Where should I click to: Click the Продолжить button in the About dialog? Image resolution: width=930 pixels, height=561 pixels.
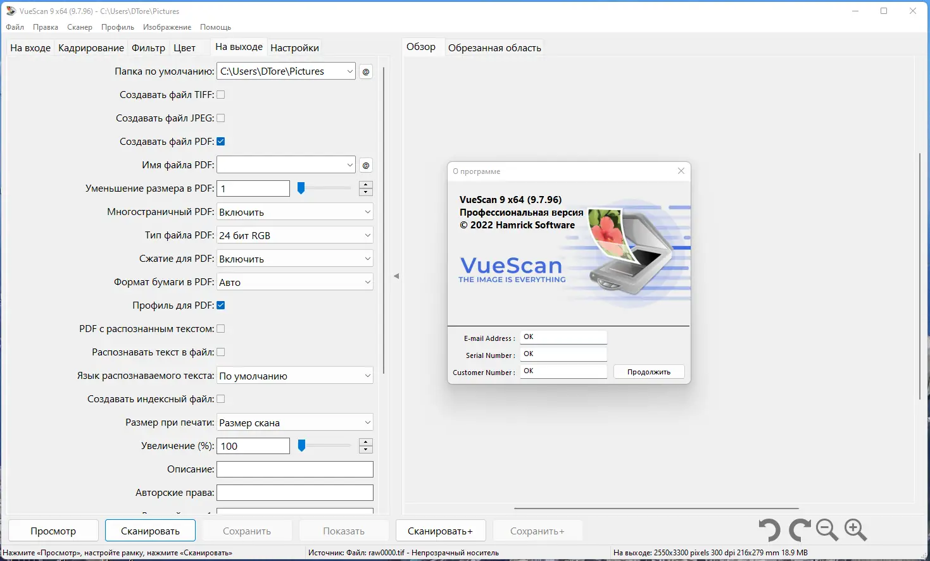coord(648,371)
